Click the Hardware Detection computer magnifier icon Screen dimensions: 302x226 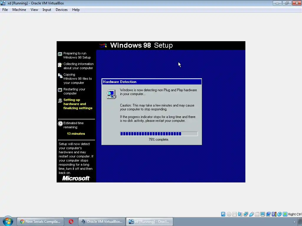click(111, 94)
